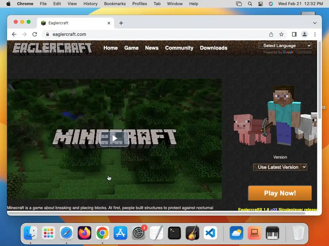The width and height of the screenshot is (329, 246).
Task: Open Spotlight search icon
Action: (250, 4)
